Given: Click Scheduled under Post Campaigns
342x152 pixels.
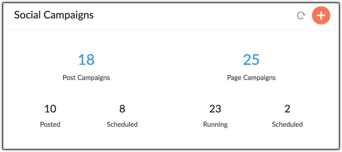Looking at the screenshot, I should [x=122, y=124].
